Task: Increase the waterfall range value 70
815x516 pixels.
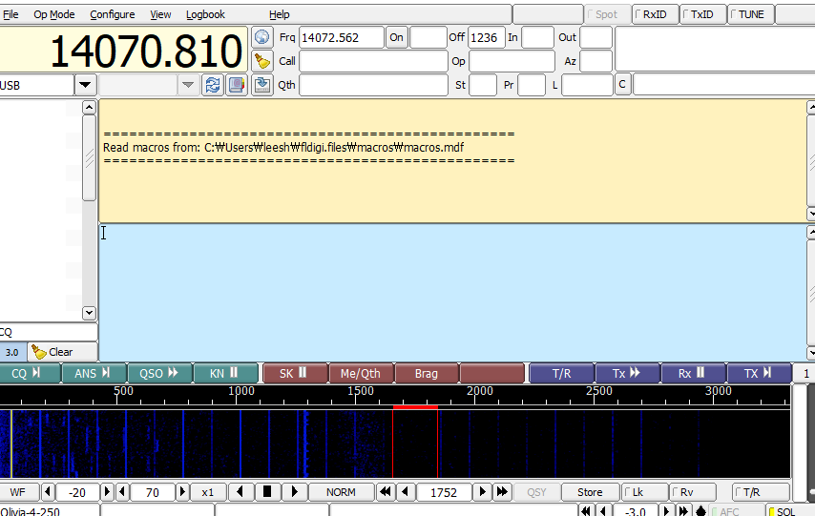Action: click(x=182, y=491)
